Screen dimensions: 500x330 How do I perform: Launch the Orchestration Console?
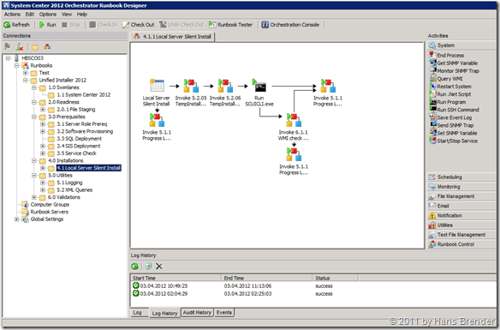point(290,25)
